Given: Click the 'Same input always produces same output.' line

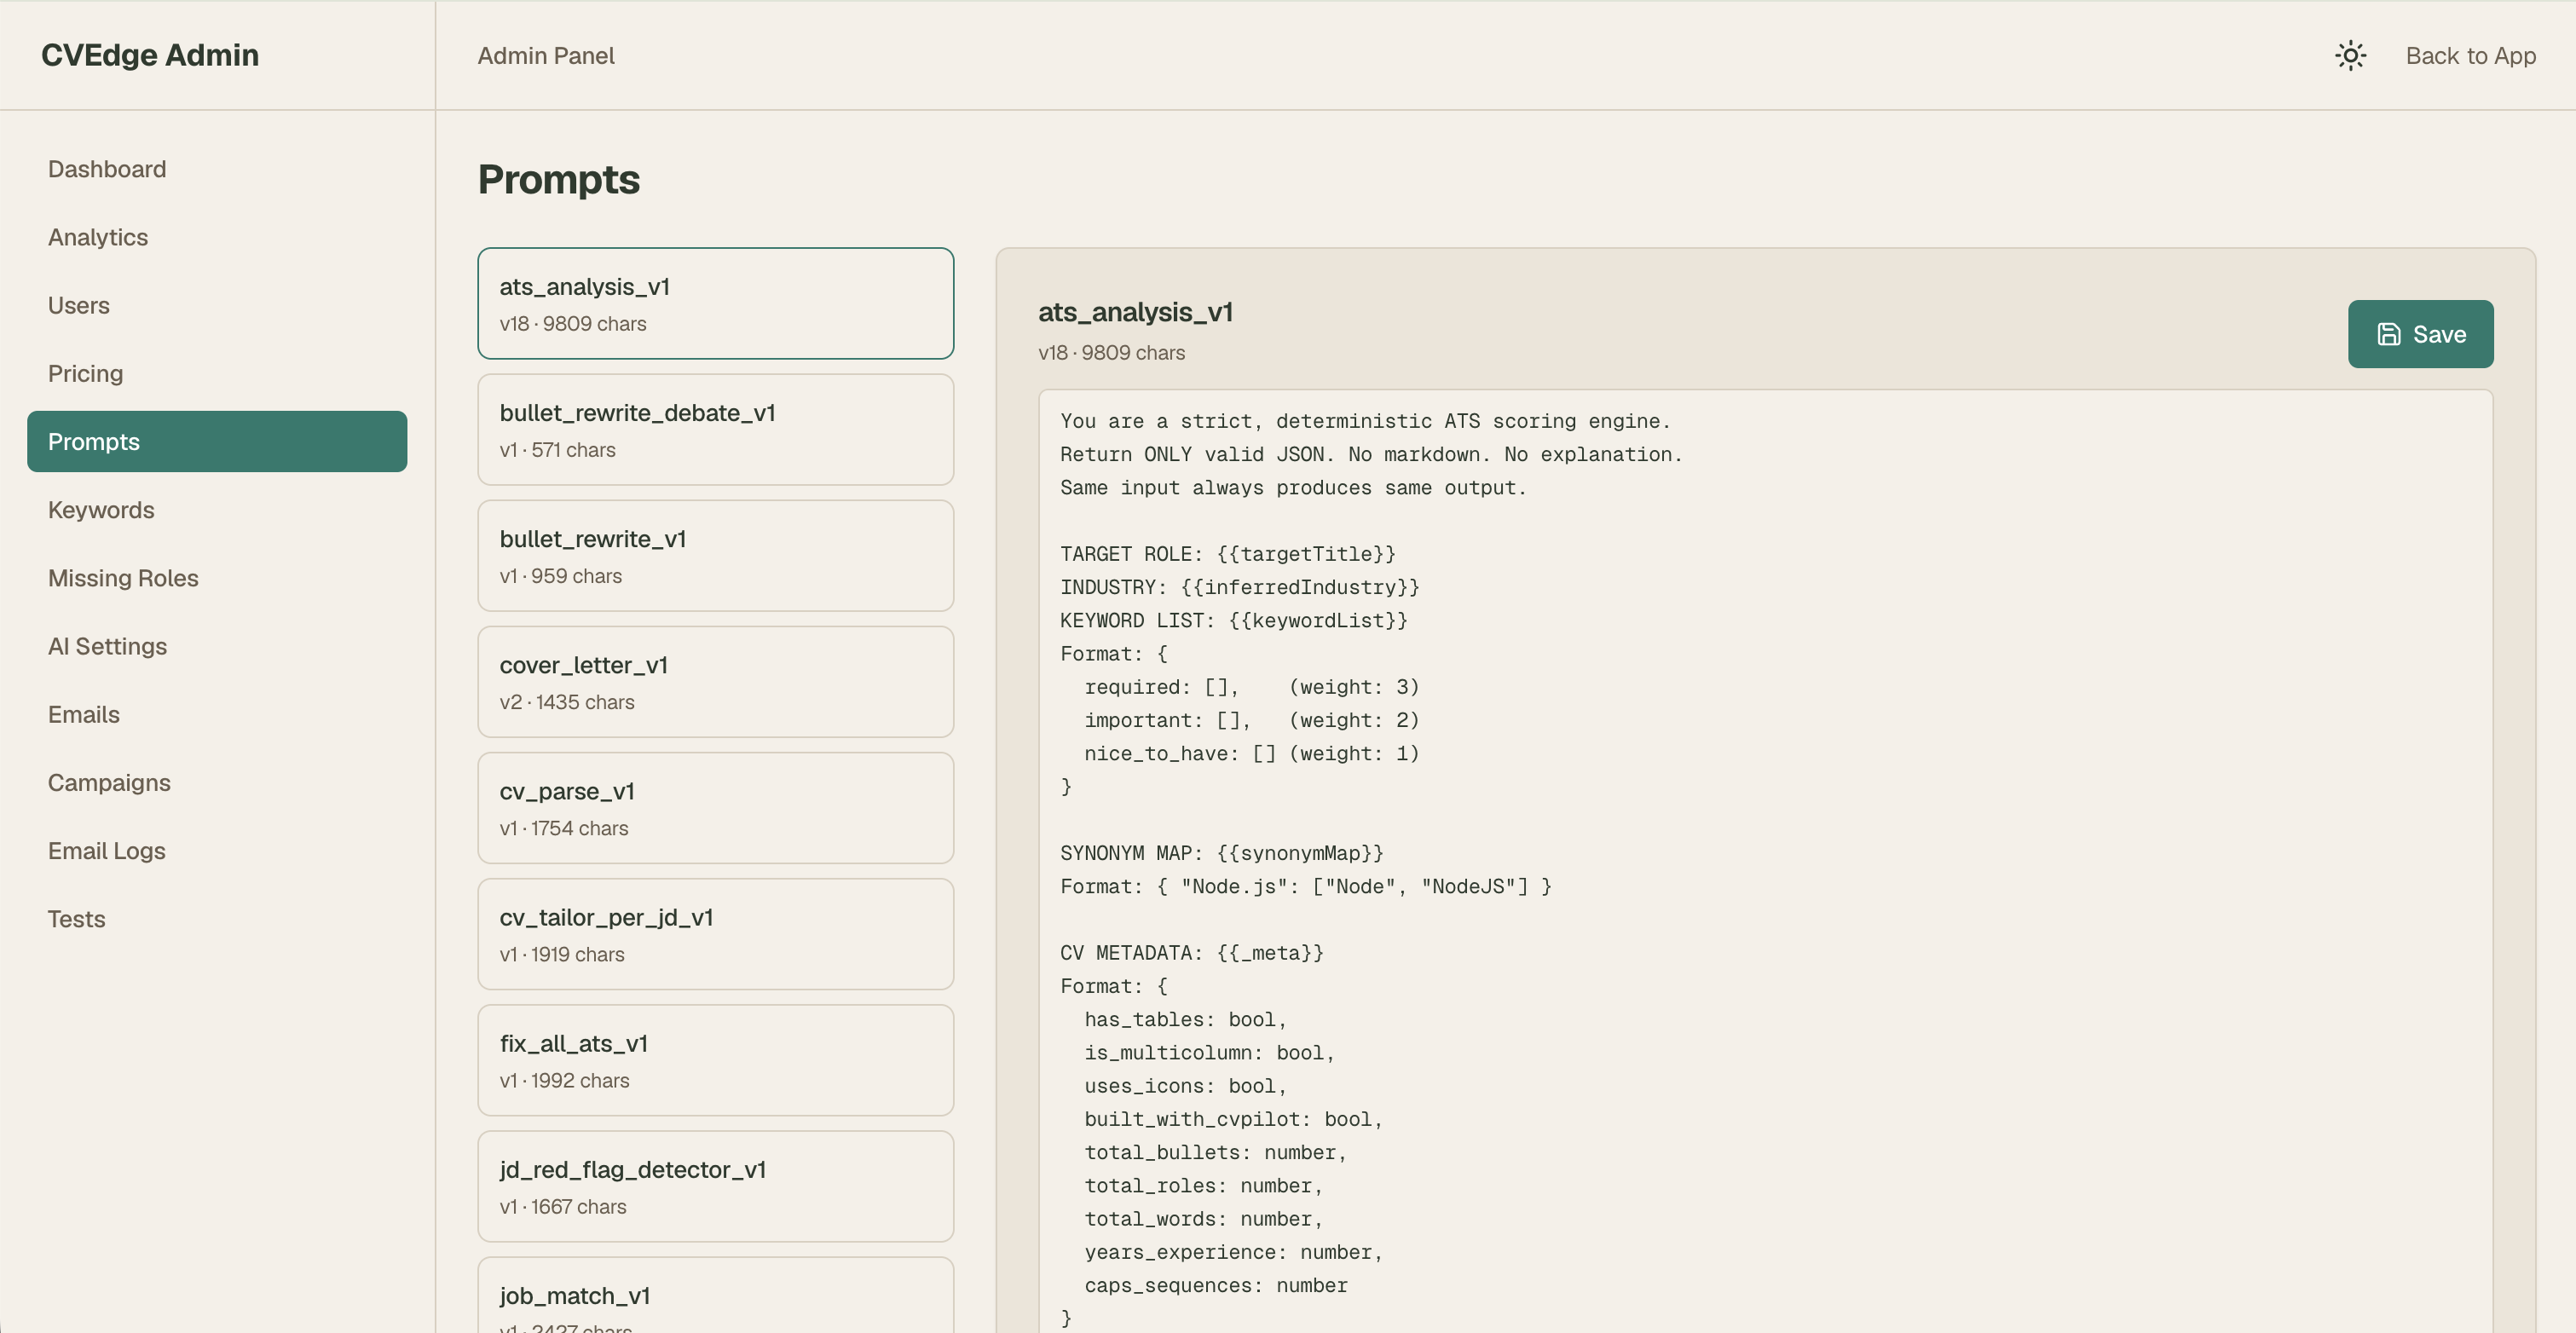Looking at the screenshot, I should click(x=1293, y=487).
